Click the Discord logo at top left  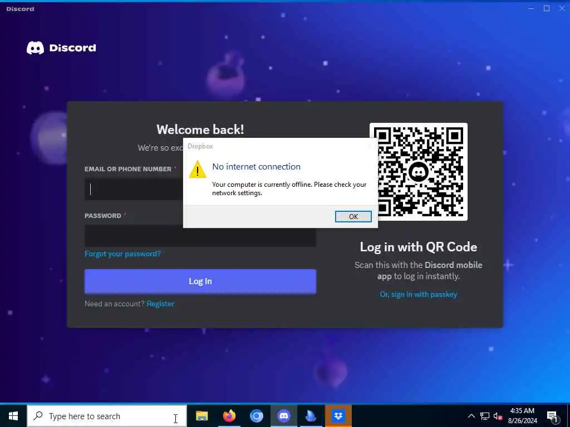point(61,48)
